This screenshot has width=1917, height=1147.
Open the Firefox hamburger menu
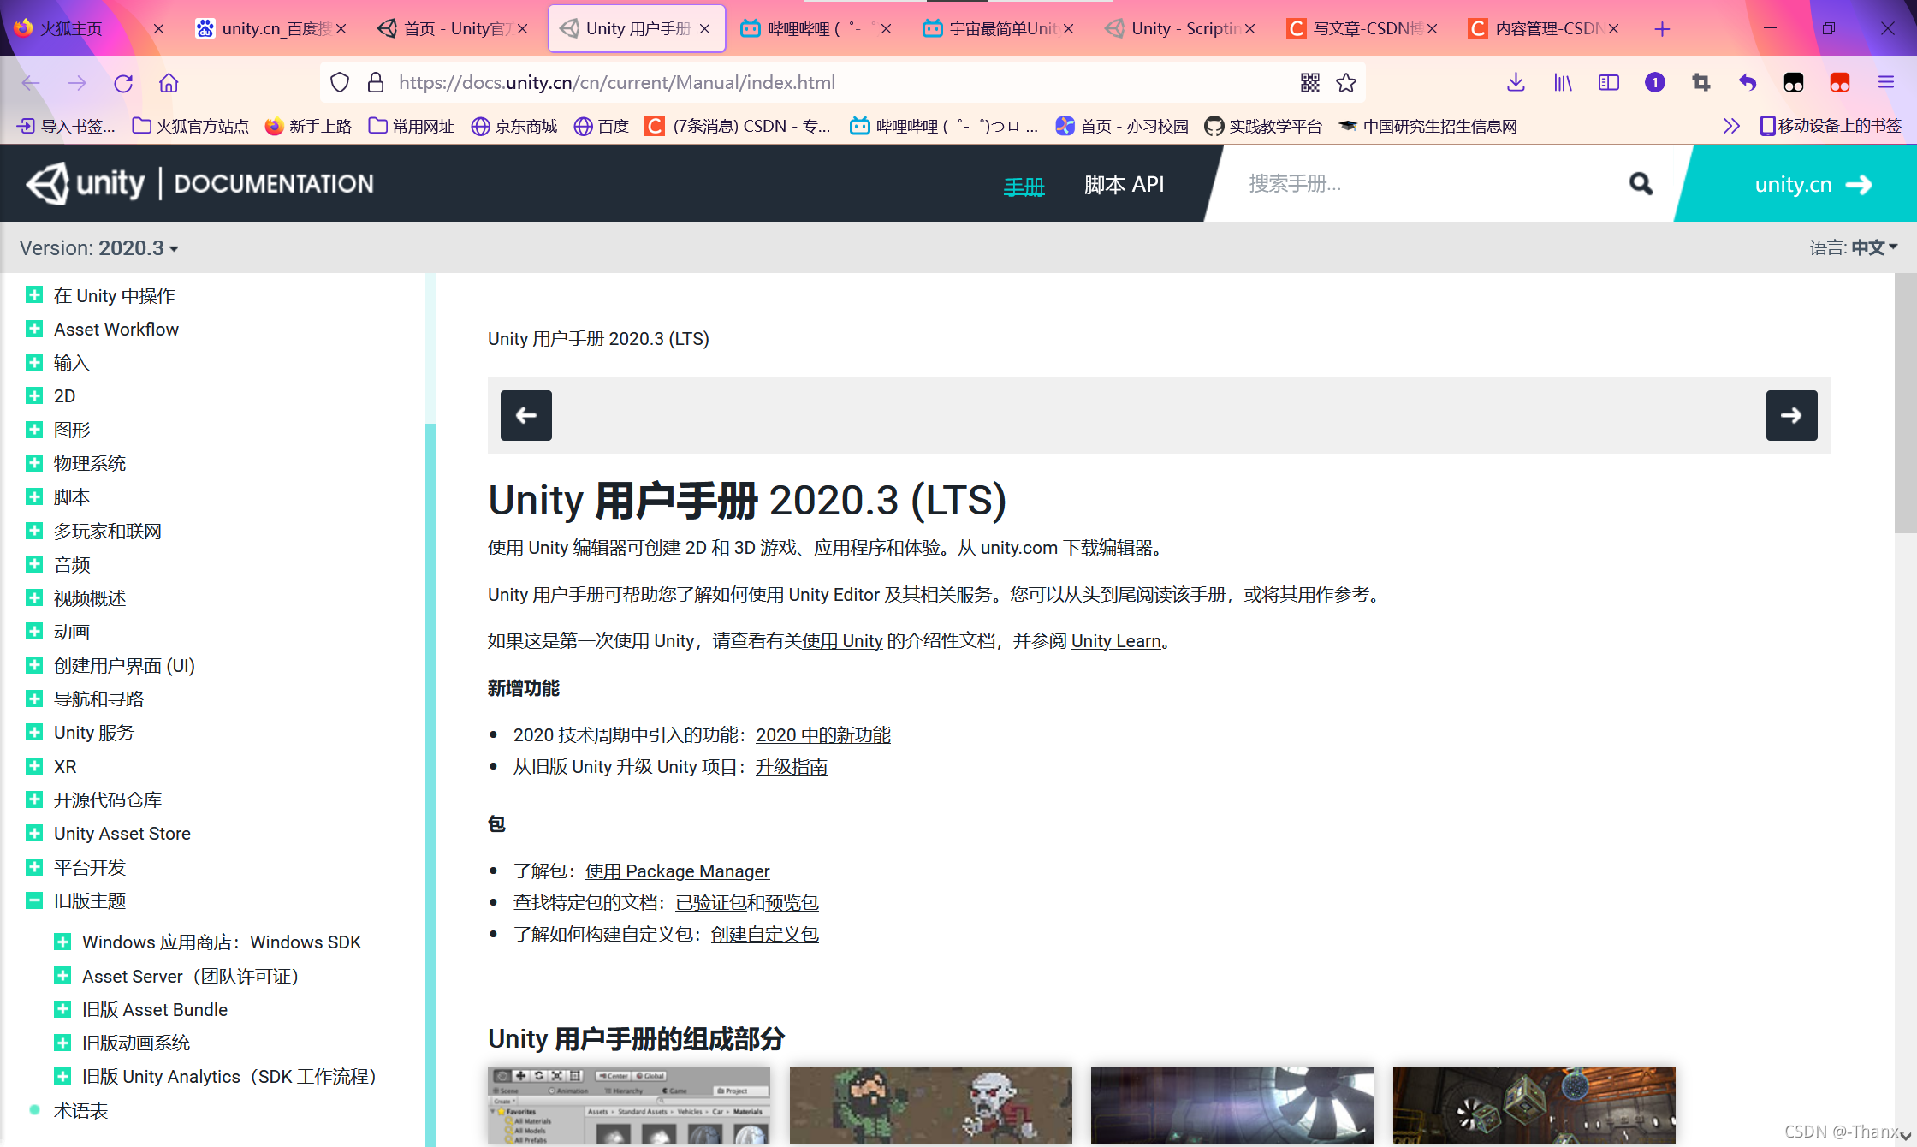click(1886, 83)
